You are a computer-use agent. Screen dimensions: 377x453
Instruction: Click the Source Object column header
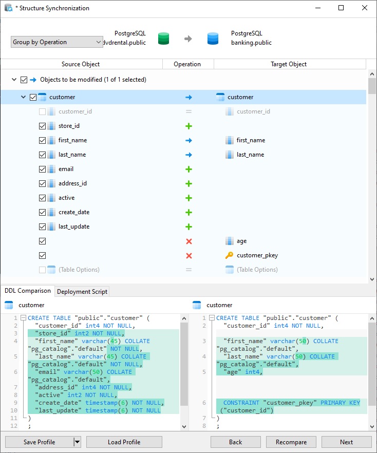(81, 64)
